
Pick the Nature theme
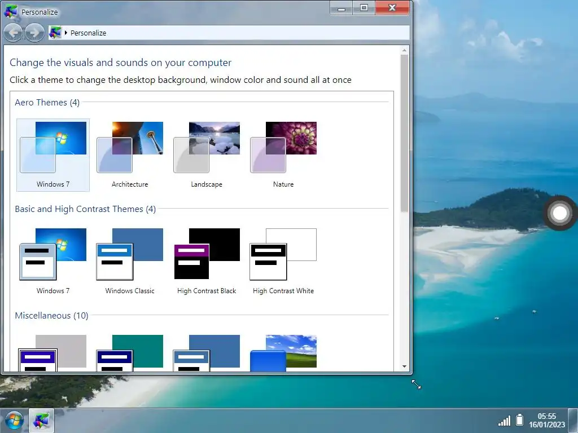[283, 154]
